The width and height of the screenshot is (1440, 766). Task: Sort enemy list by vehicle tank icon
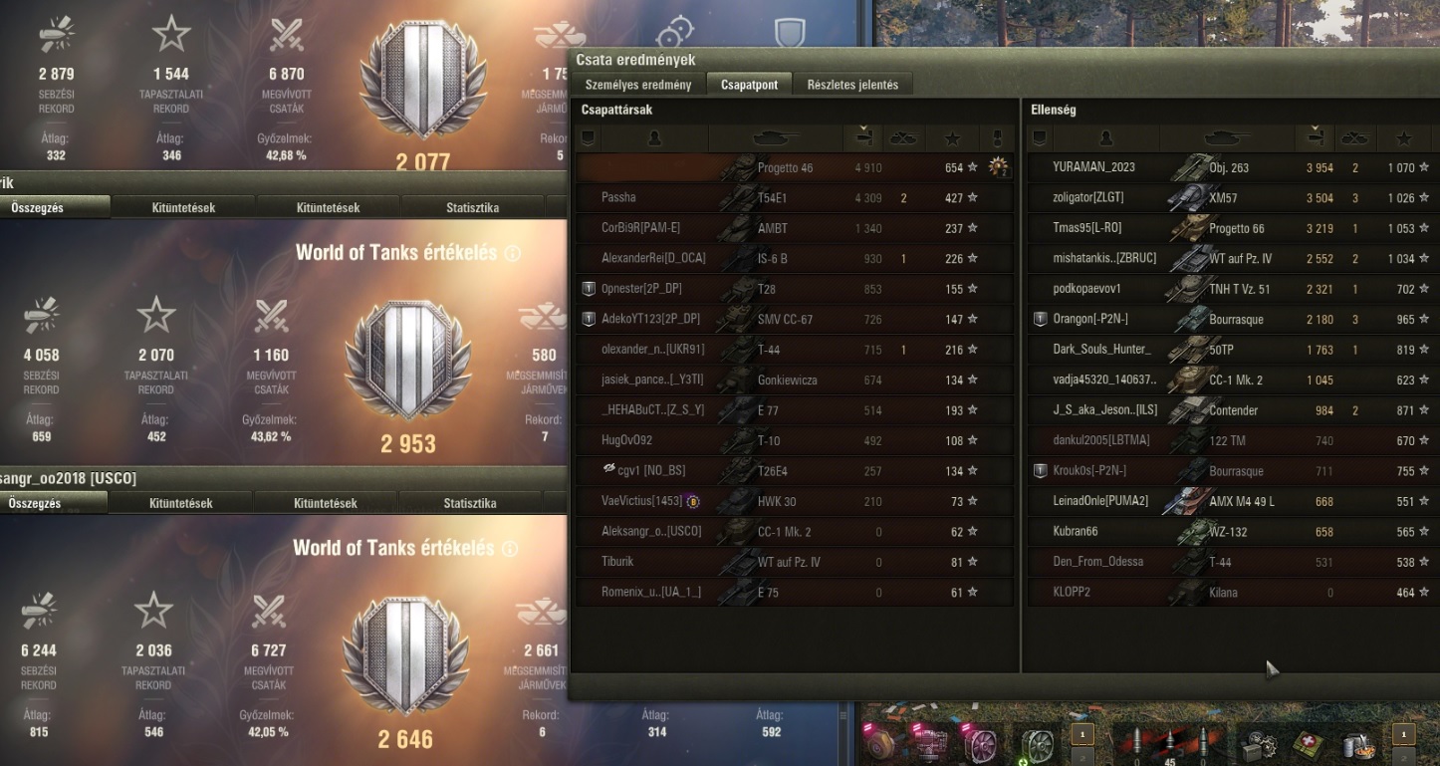point(1226,137)
